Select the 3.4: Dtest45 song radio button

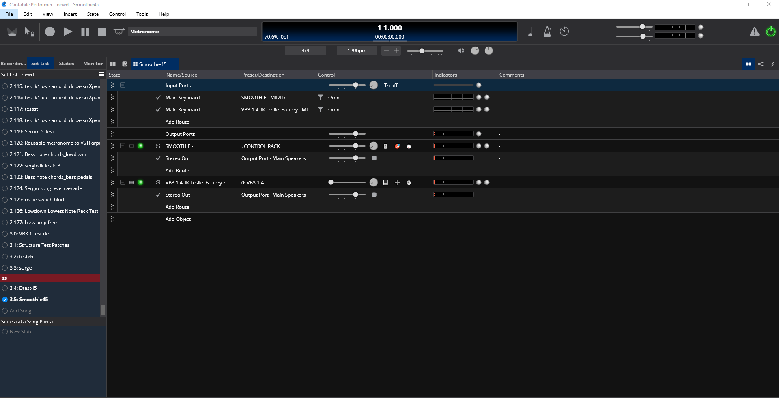(5, 288)
